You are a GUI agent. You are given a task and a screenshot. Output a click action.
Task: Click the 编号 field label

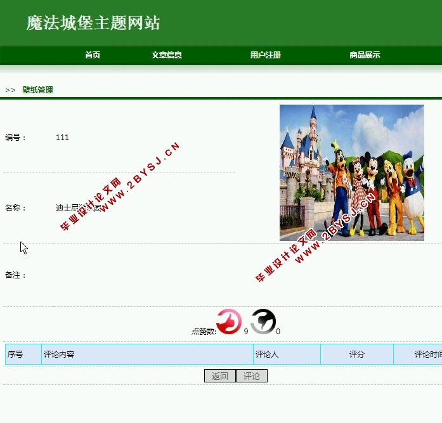click(x=15, y=138)
